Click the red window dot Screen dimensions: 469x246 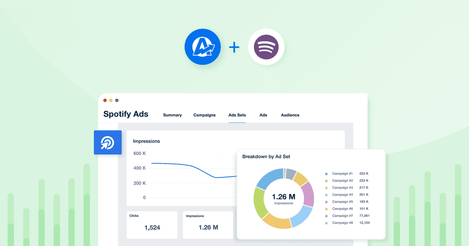click(x=105, y=100)
